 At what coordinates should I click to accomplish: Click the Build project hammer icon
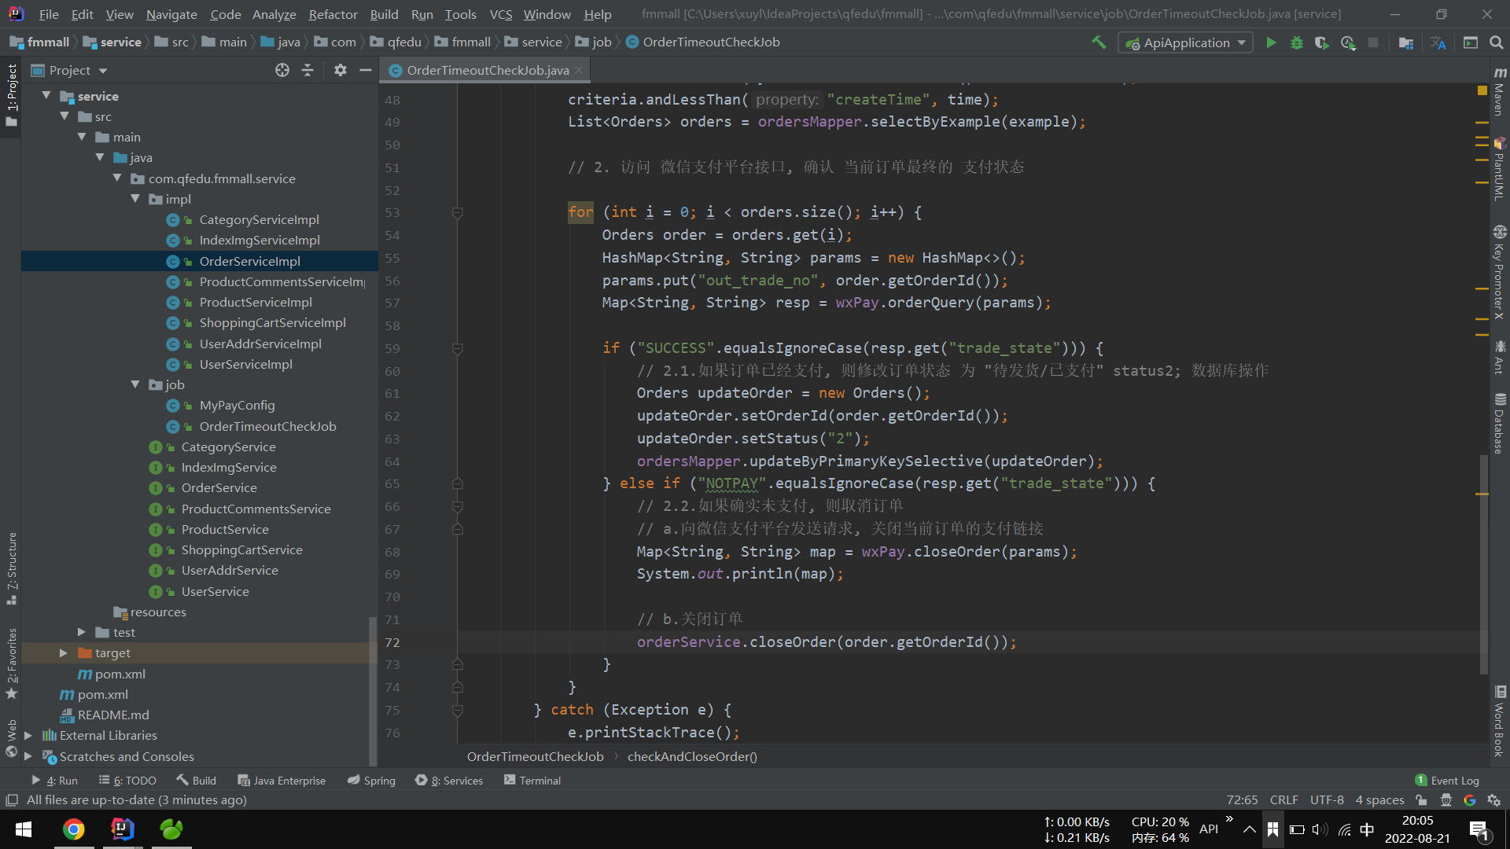click(1099, 42)
